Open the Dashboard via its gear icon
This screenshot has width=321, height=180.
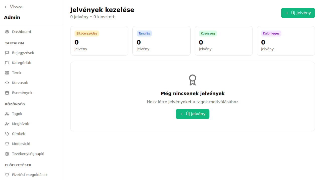(7, 32)
